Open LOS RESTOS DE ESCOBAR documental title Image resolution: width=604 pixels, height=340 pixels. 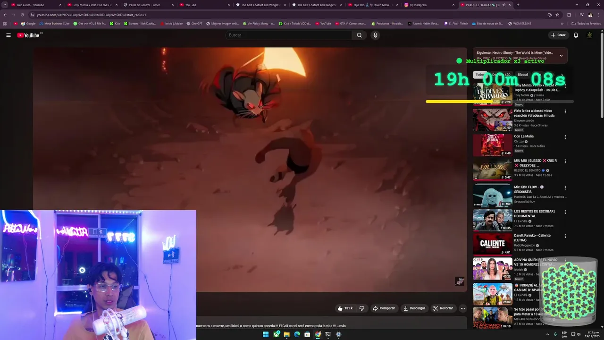[535, 213]
